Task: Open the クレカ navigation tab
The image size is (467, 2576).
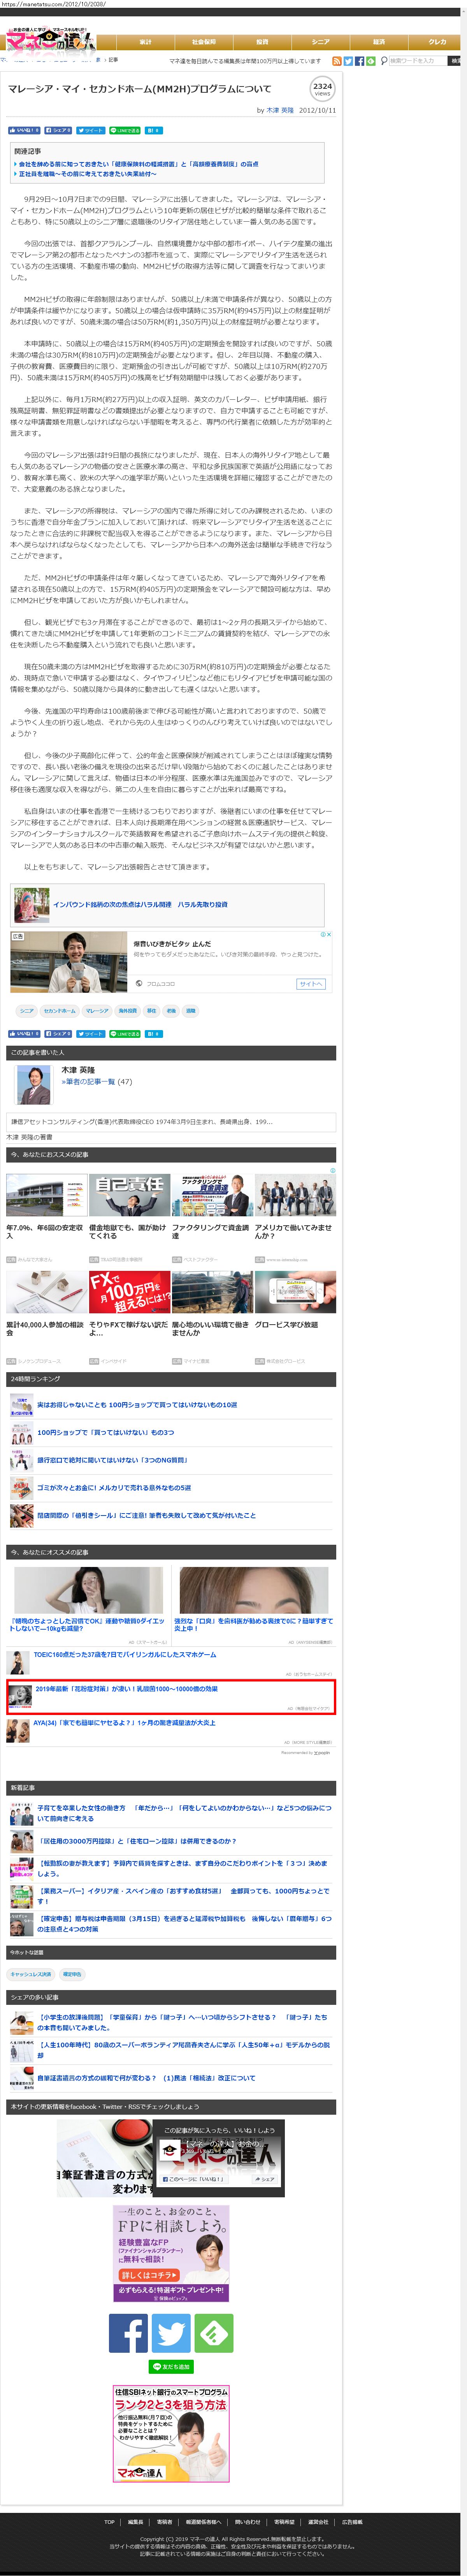Action: click(437, 42)
